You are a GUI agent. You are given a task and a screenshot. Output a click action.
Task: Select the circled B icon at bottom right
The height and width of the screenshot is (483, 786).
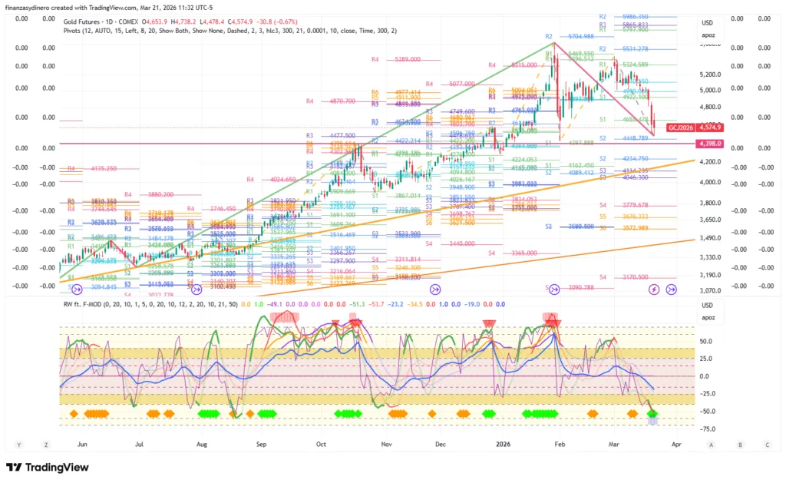coord(739,445)
